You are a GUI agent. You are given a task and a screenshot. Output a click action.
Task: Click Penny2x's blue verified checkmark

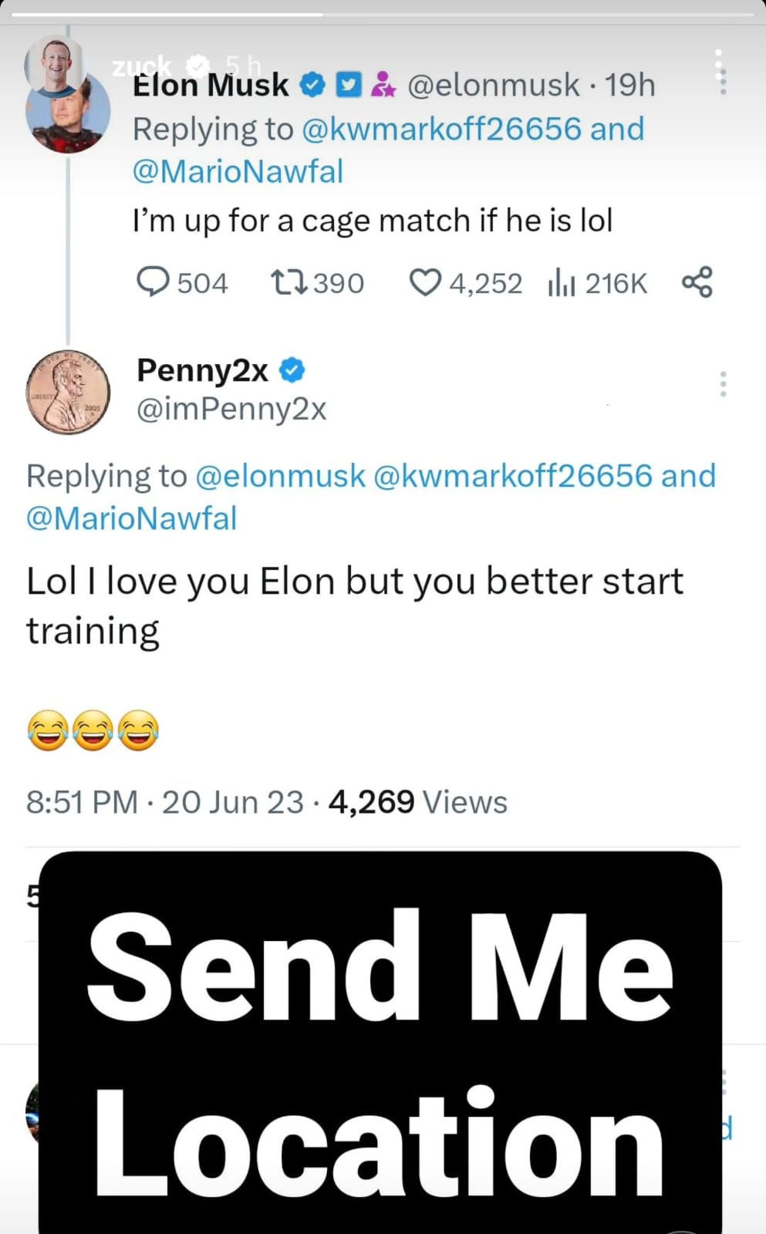[x=292, y=371]
